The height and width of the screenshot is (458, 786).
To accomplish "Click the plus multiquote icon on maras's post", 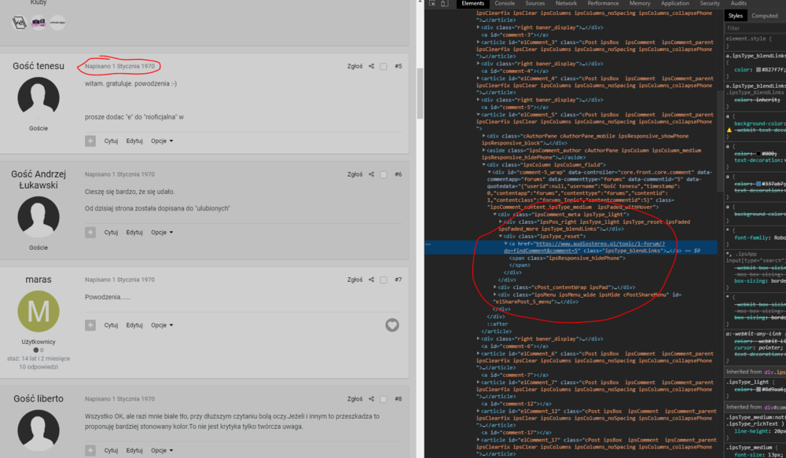I will (x=90, y=325).
